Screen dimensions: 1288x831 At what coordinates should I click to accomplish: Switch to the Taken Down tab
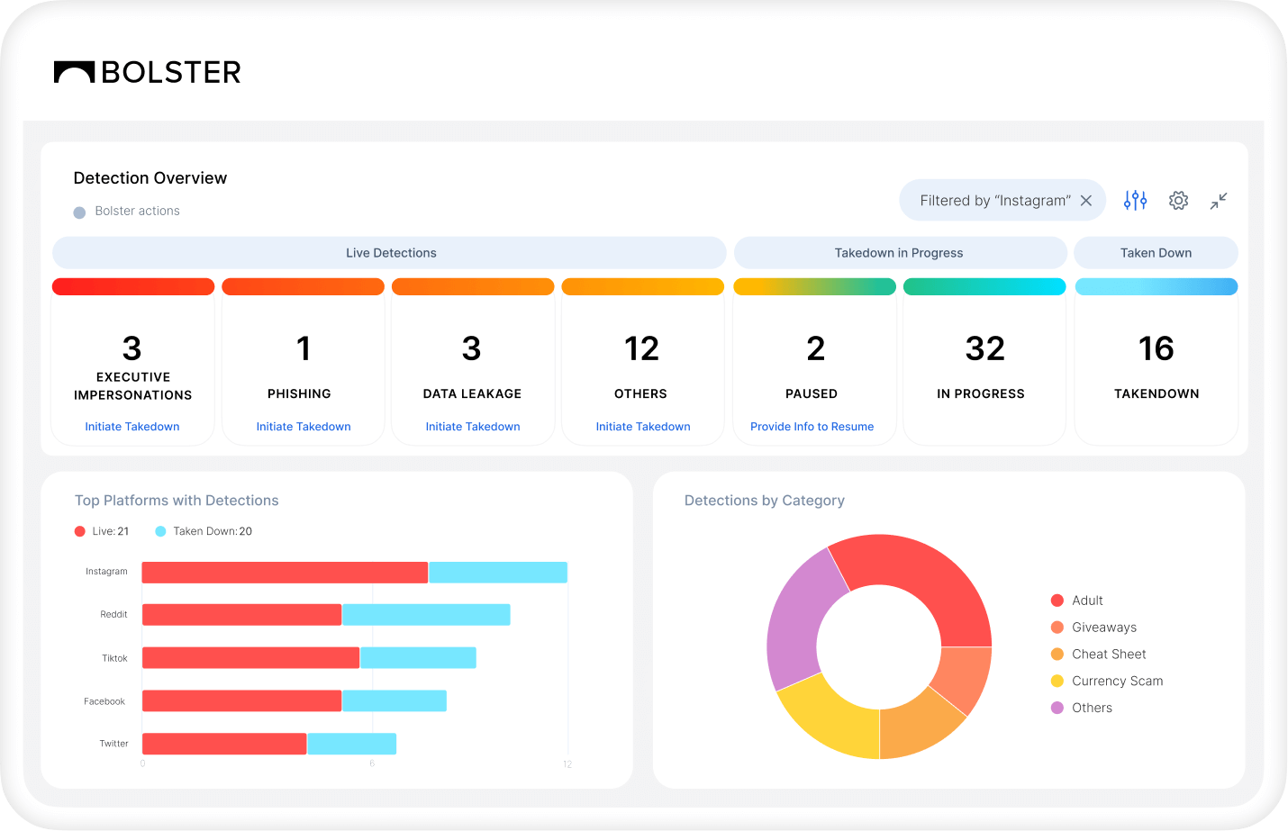coord(1156,253)
